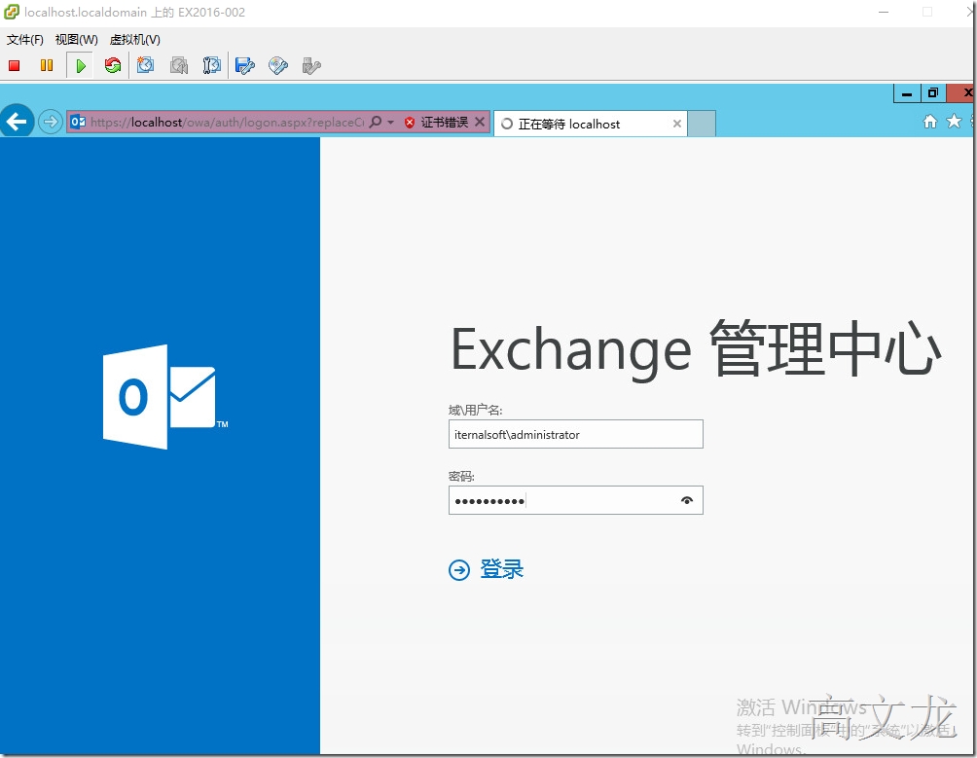977x758 pixels.
Task: Revert to the VM snapshot
Action: point(179,65)
